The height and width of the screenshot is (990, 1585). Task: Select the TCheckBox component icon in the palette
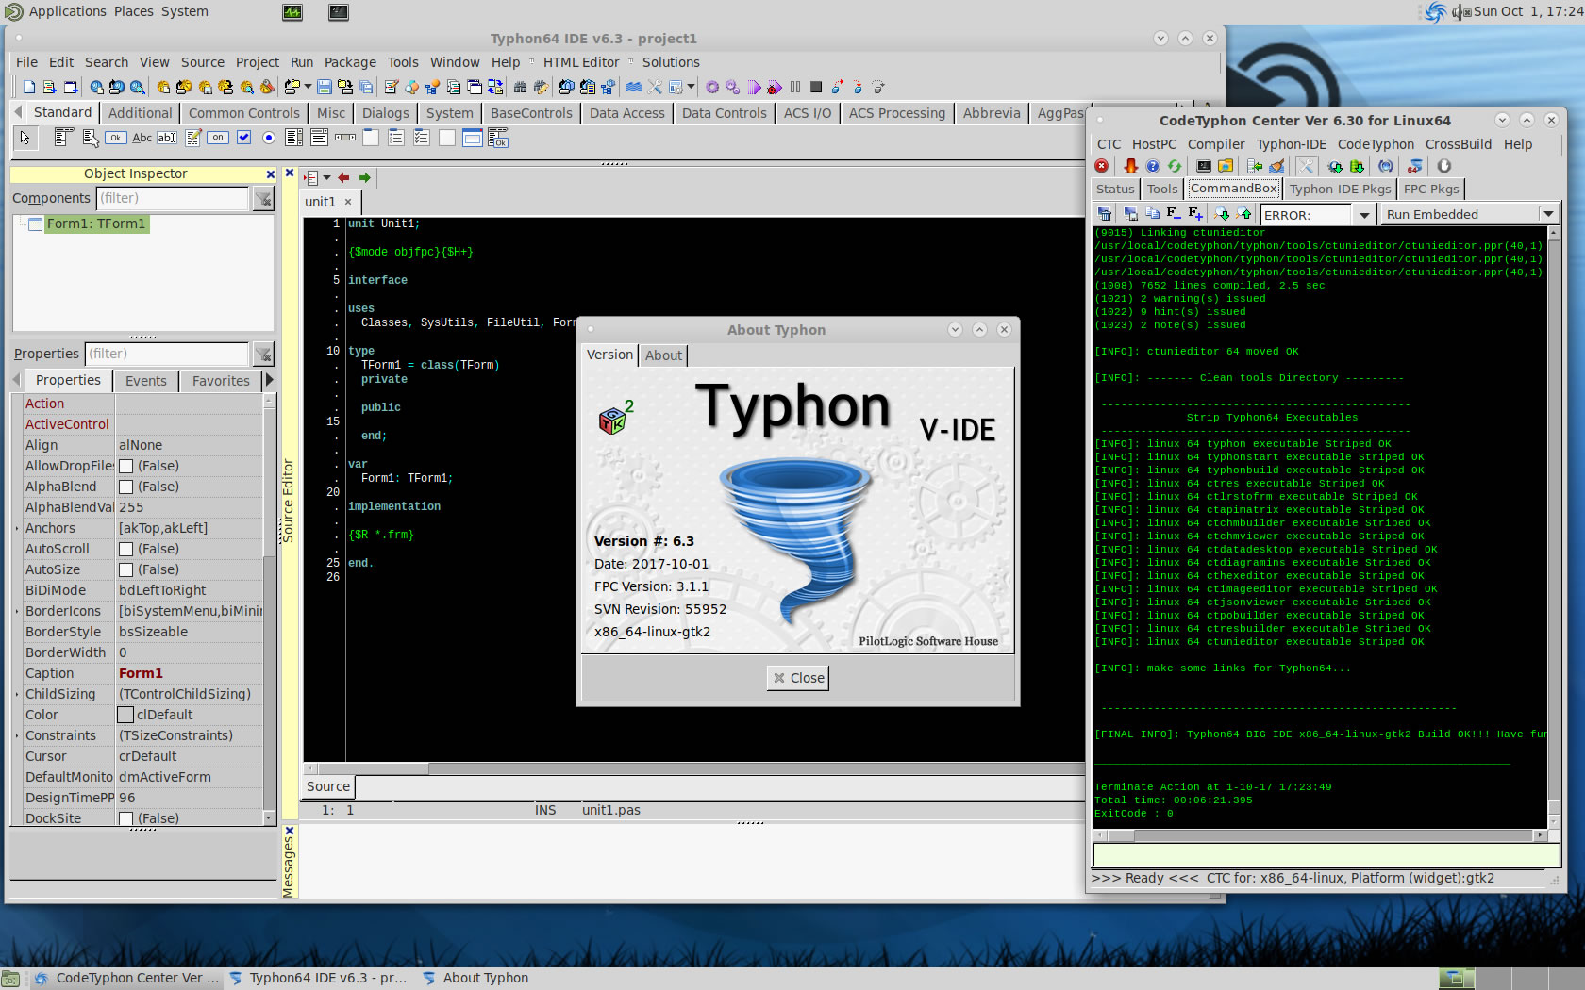pyautogui.click(x=243, y=138)
